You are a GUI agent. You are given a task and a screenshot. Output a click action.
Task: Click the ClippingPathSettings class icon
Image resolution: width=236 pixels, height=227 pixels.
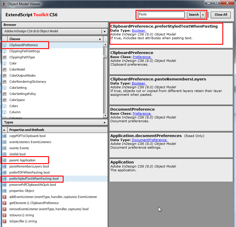point(5,51)
